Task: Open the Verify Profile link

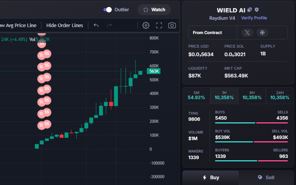Action: [x=254, y=18]
